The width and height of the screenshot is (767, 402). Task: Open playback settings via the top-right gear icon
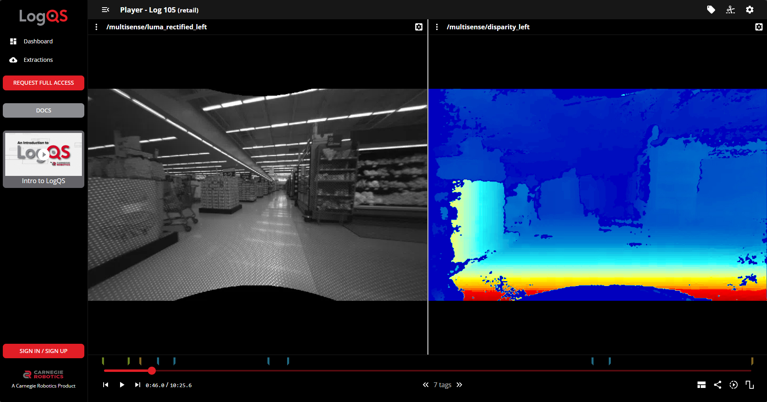tap(750, 10)
